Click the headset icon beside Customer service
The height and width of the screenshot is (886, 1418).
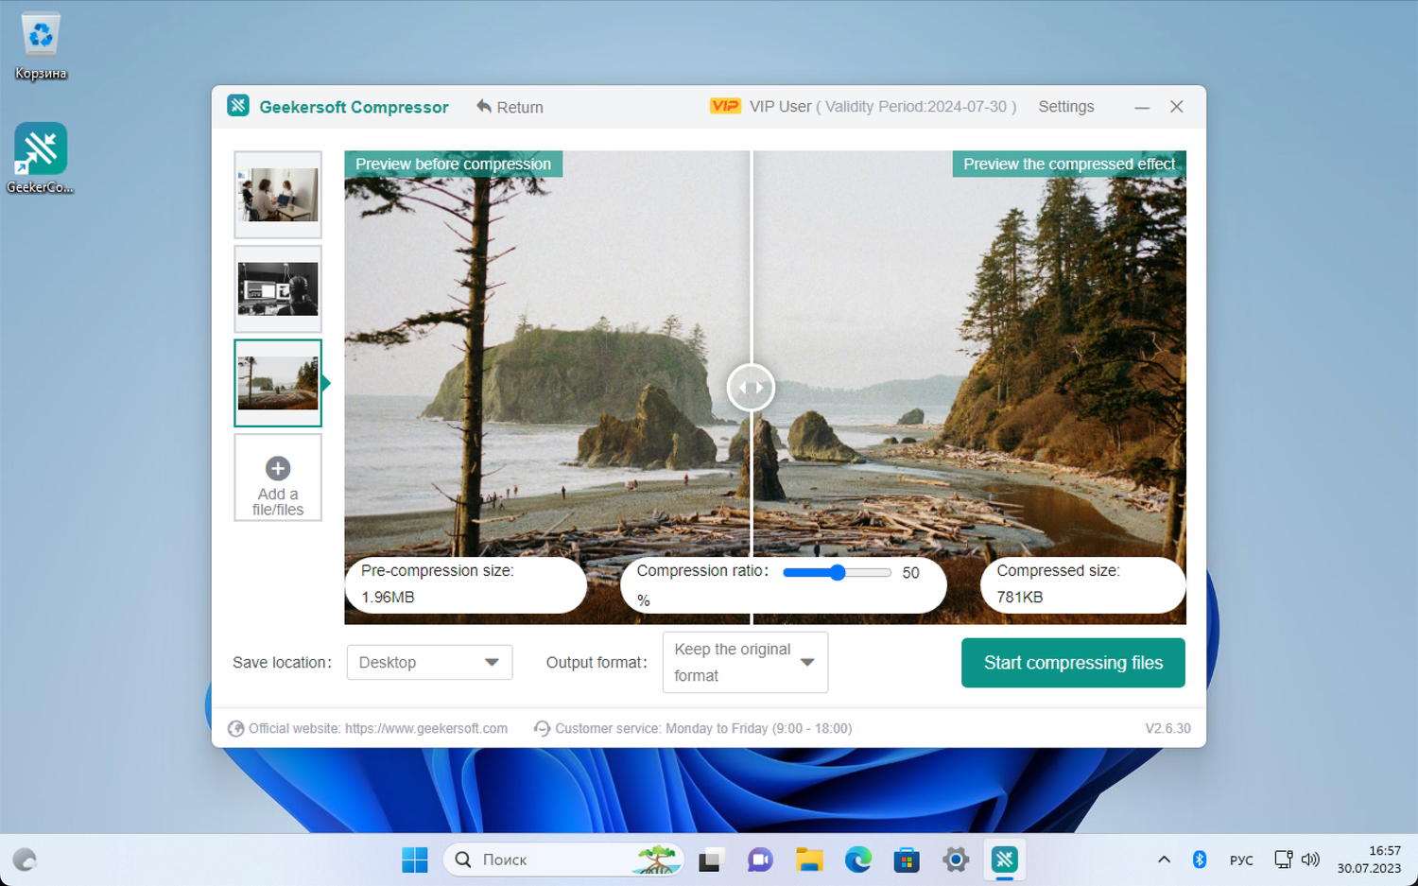[x=542, y=728]
